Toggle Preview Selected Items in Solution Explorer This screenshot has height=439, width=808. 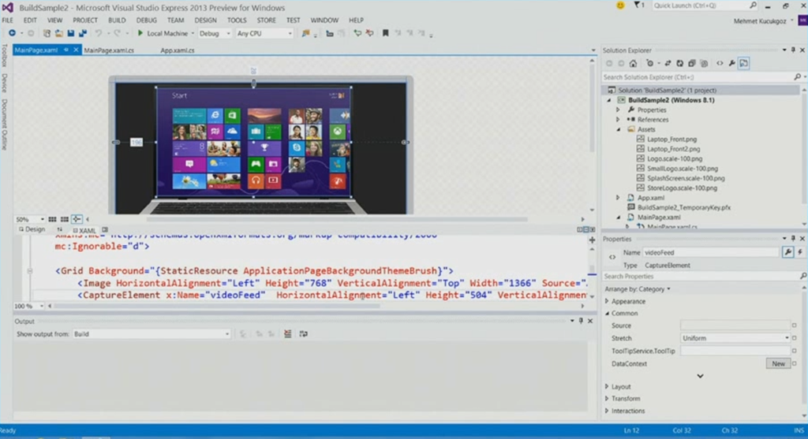pyautogui.click(x=743, y=63)
